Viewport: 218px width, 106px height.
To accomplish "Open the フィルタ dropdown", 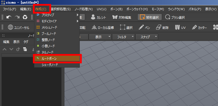I will (x=123, y=37).
